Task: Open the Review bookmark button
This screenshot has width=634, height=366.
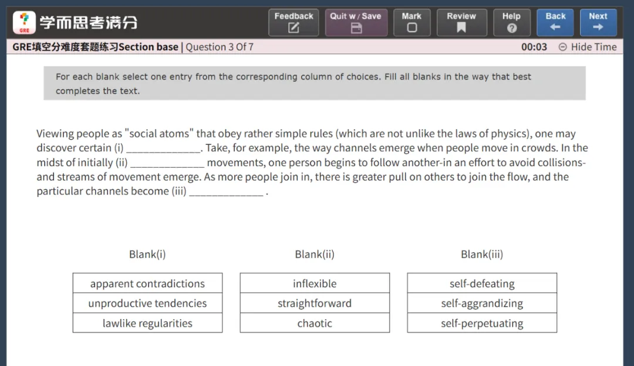Action: pyautogui.click(x=461, y=22)
